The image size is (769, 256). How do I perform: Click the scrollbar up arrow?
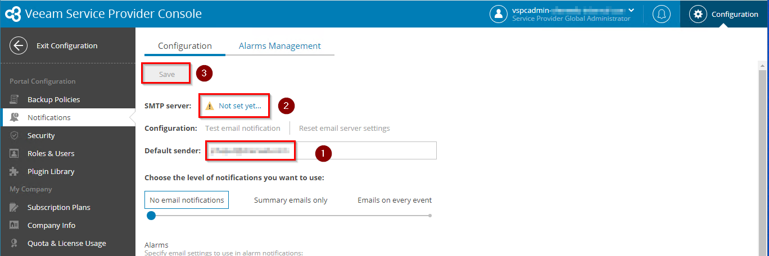pos(763,65)
